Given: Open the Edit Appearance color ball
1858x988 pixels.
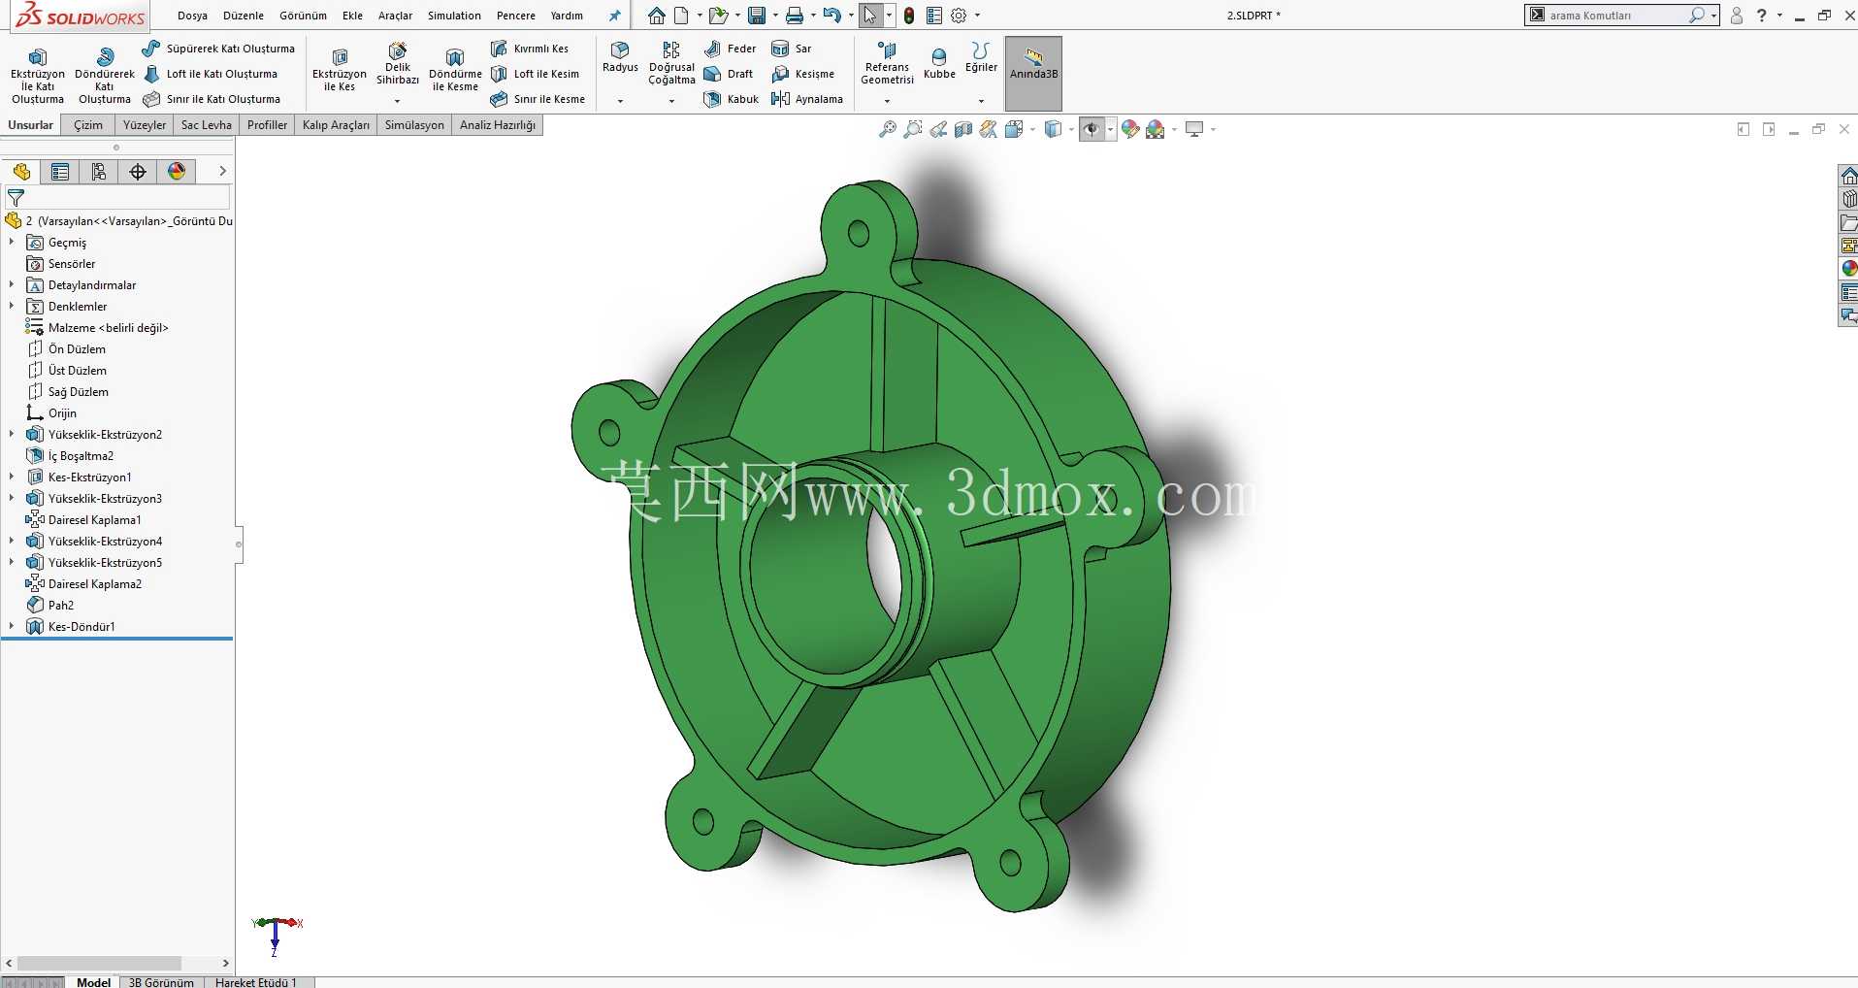Looking at the screenshot, I should [1130, 129].
